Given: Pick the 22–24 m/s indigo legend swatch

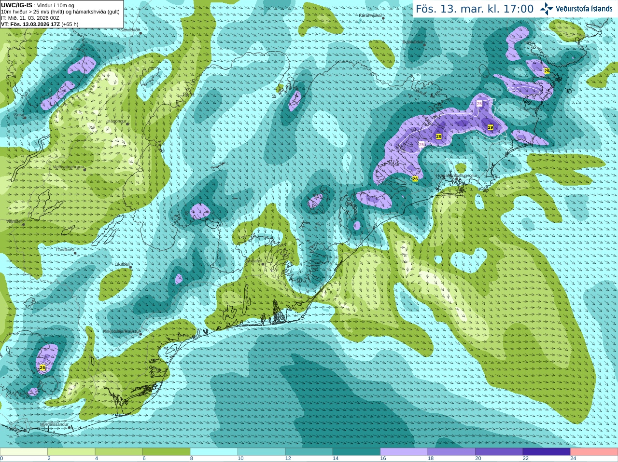Looking at the screenshot, I should click(x=547, y=452).
